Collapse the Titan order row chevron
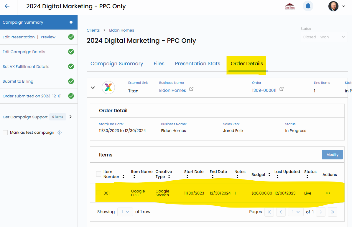This screenshot has height=227, width=352. pyautogui.click(x=93, y=88)
